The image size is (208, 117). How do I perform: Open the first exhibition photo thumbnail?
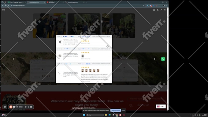pos(49,26)
